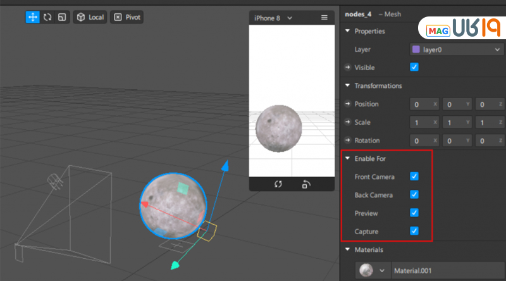Collapse the Transformations section
The height and width of the screenshot is (281, 506).
(x=347, y=85)
